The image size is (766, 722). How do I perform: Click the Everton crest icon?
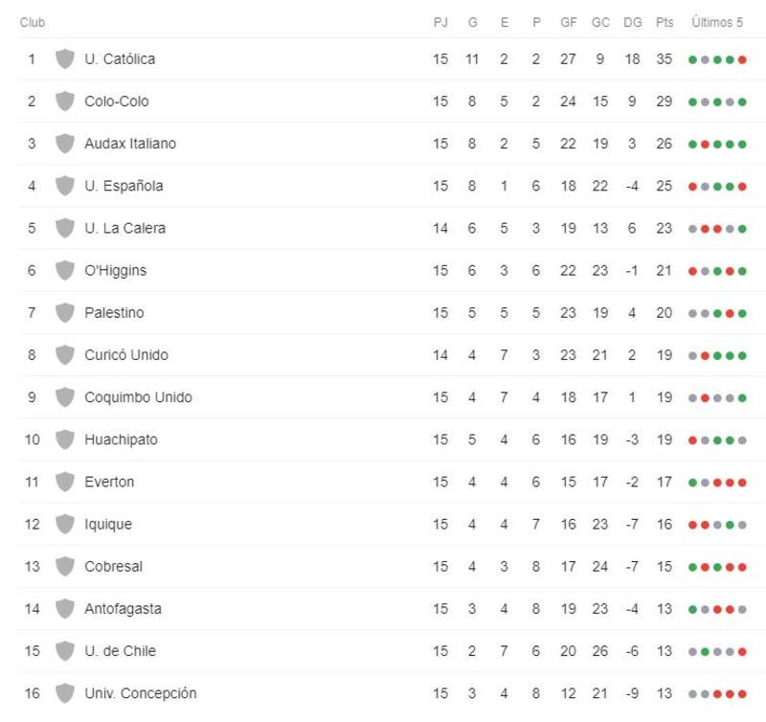pyautogui.click(x=65, y=482)
